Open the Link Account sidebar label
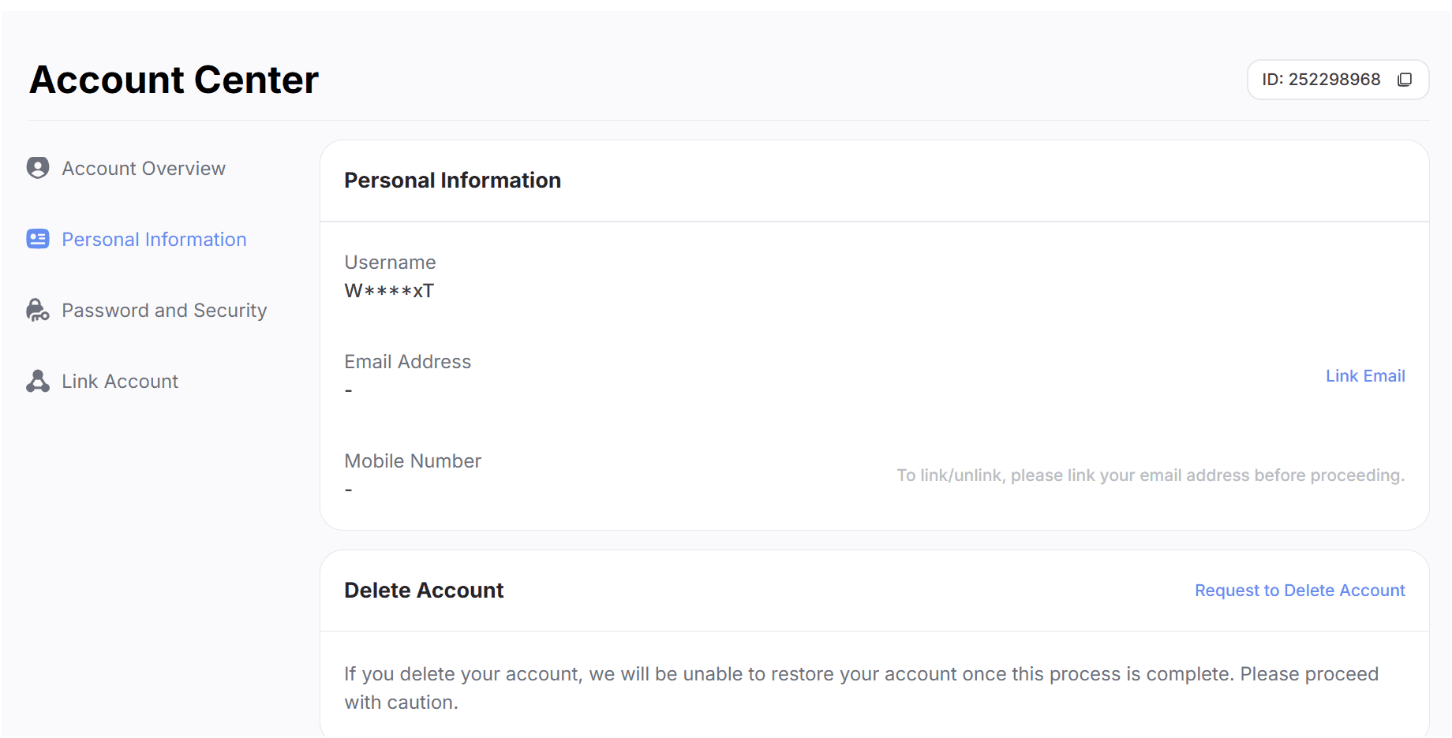1452x738 pixels. pos(120,382)
